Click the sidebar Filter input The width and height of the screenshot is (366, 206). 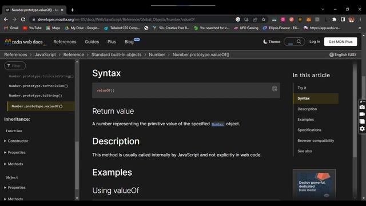click(x=15, y=66)
